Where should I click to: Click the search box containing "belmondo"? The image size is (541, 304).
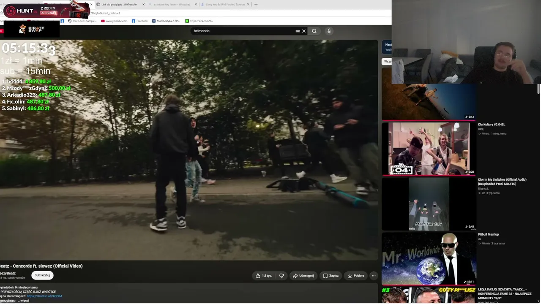(244, 31)
